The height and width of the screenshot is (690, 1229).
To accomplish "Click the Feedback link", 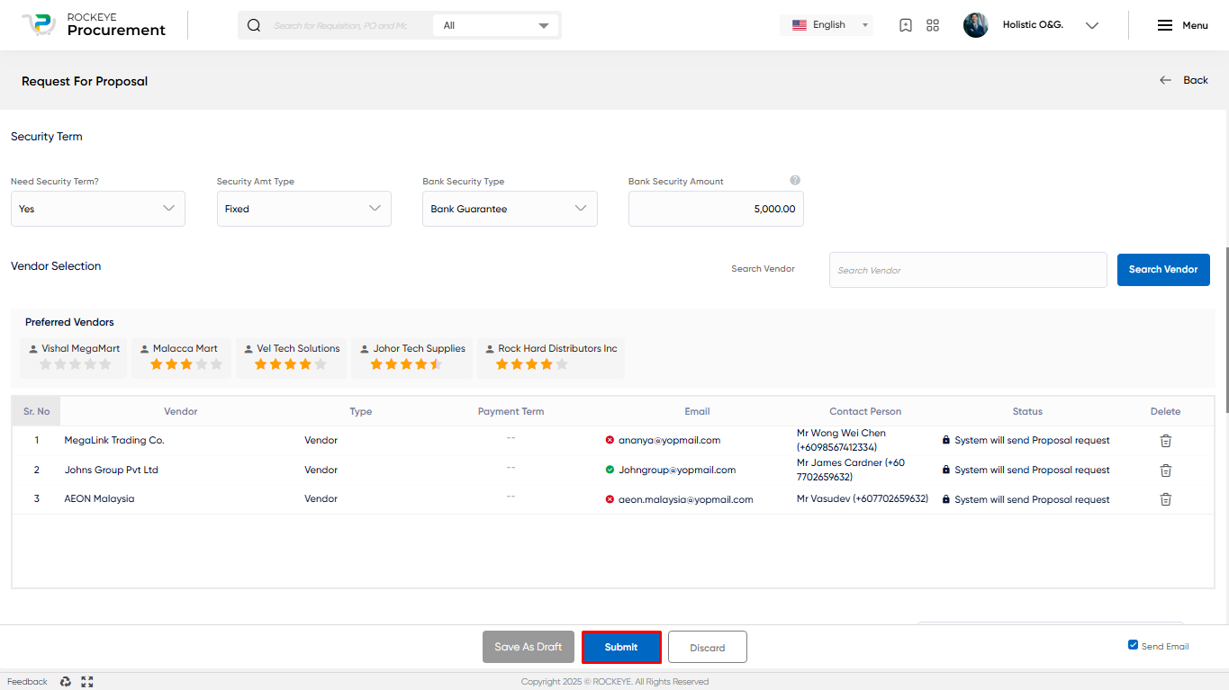I will point(27,682).
